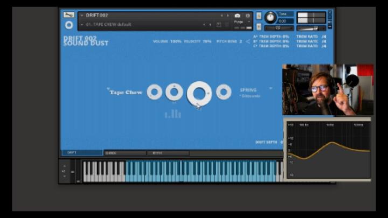This screenshot has height=218, width=388.
Task: Open the Purge dropdown menu
Action: click(242, 22)
